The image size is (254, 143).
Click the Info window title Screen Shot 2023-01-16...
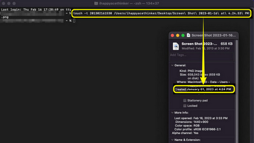(213, 35)
